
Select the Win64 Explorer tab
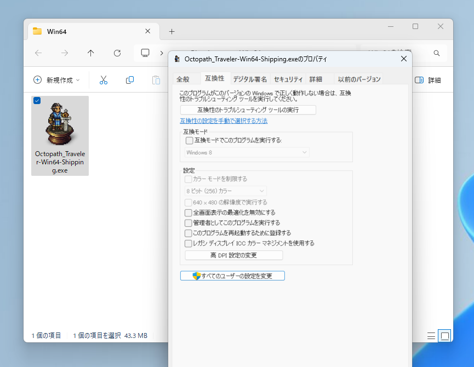point(94,31)
